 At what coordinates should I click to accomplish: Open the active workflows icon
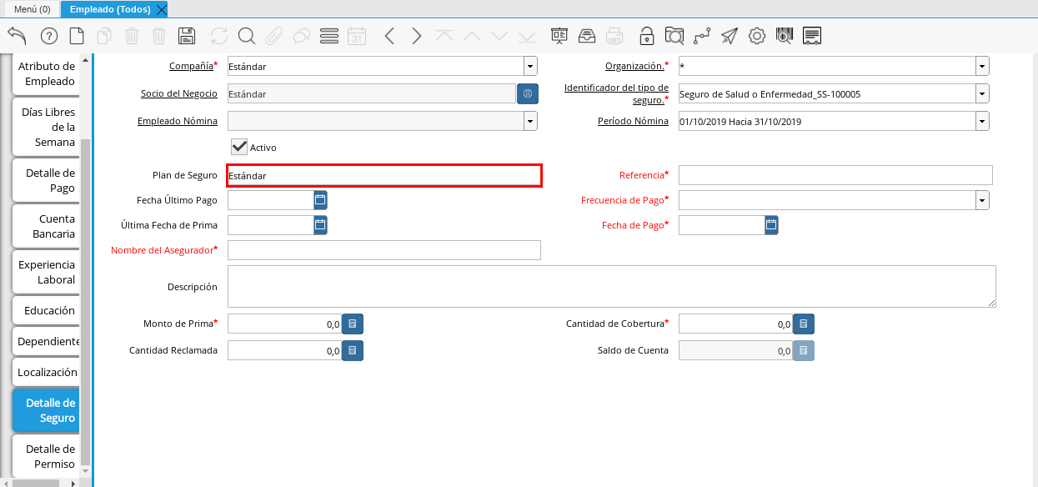[x=702, y=36]
